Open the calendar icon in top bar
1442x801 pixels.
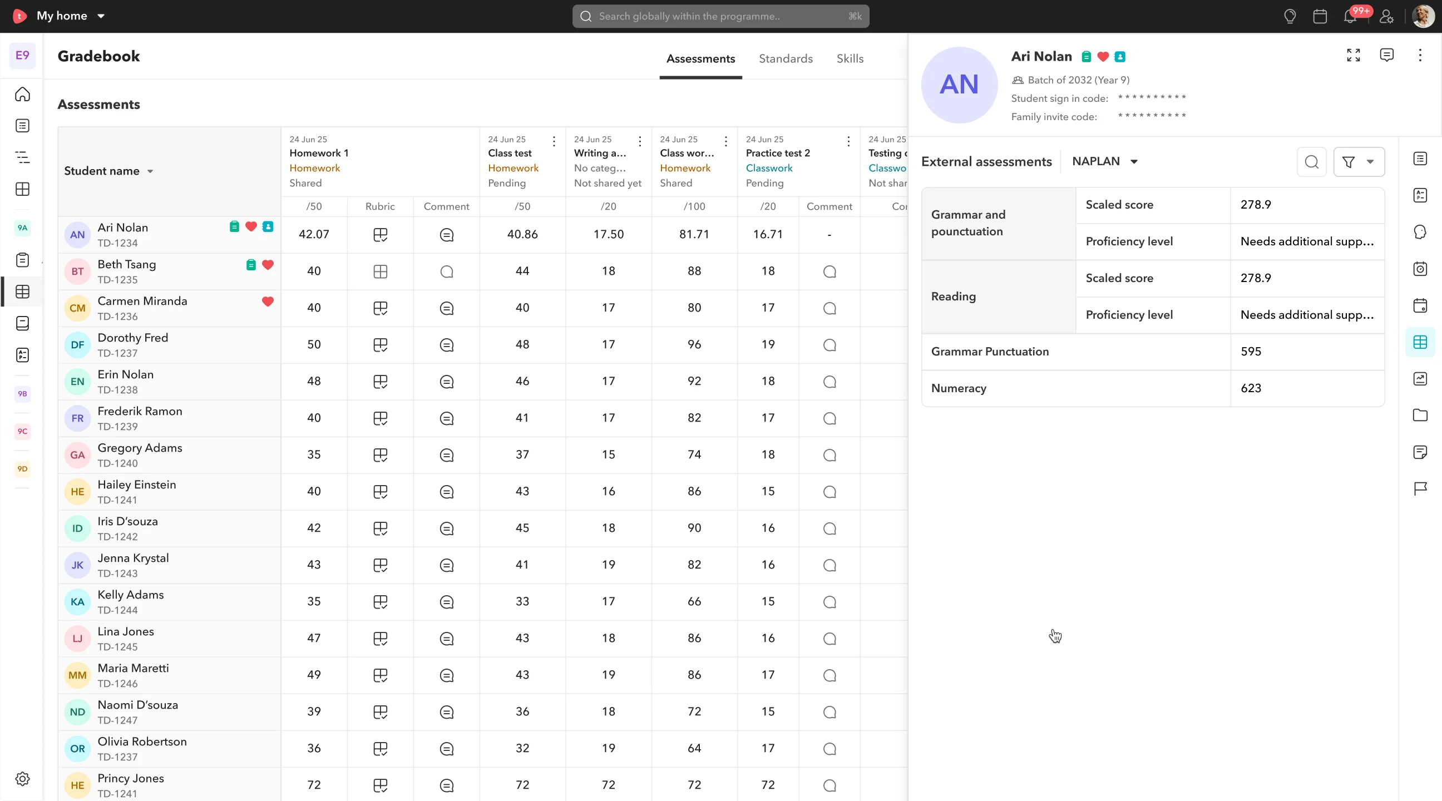click(1320, 16)
